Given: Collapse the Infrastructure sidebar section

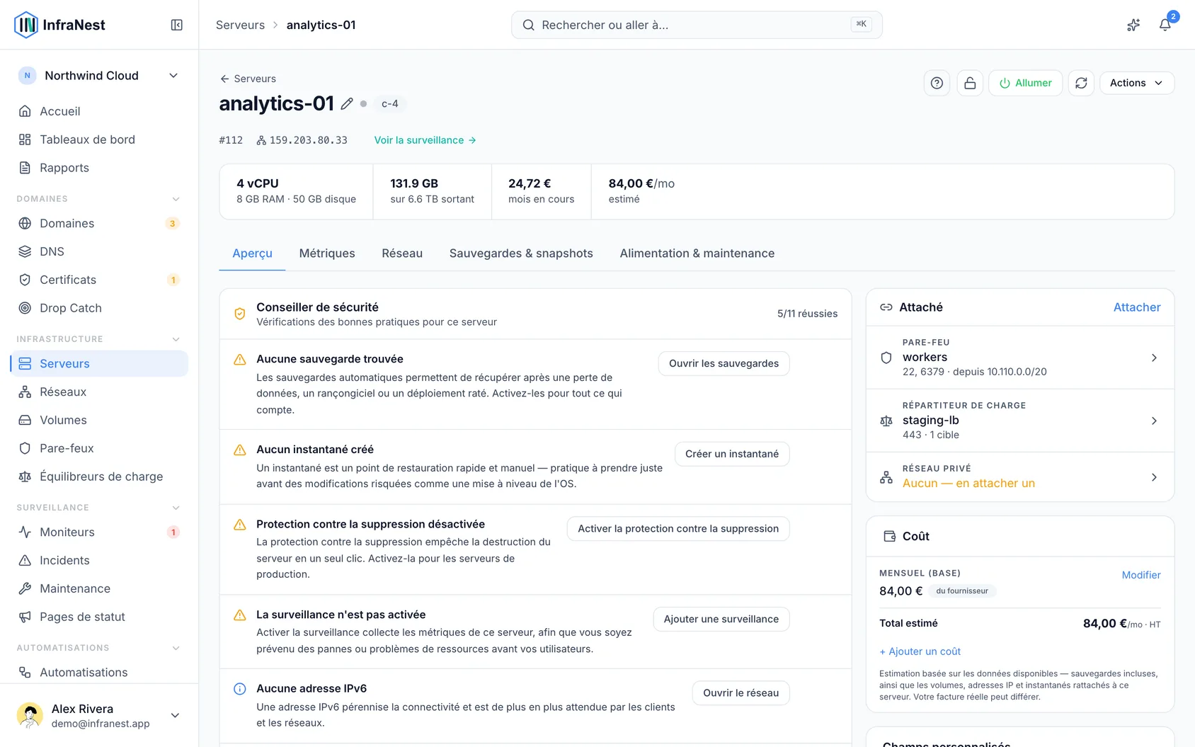Looking at the screenshot, I should 176,339.
